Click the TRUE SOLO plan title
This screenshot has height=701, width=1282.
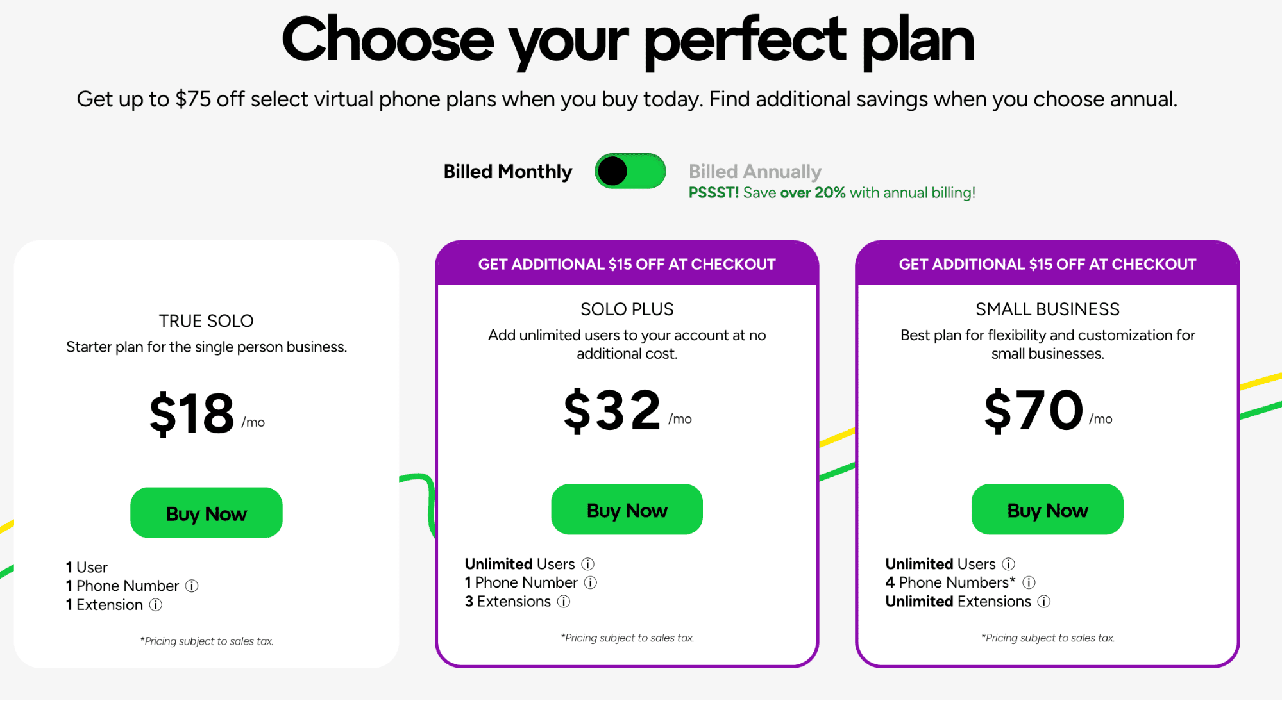tap(207, 321)
